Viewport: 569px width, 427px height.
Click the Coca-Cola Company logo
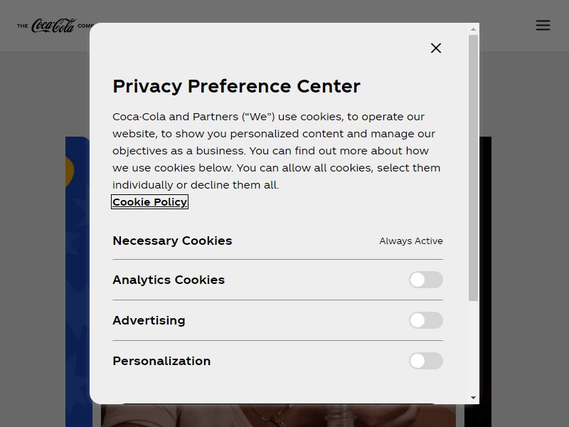pos(55,26)
